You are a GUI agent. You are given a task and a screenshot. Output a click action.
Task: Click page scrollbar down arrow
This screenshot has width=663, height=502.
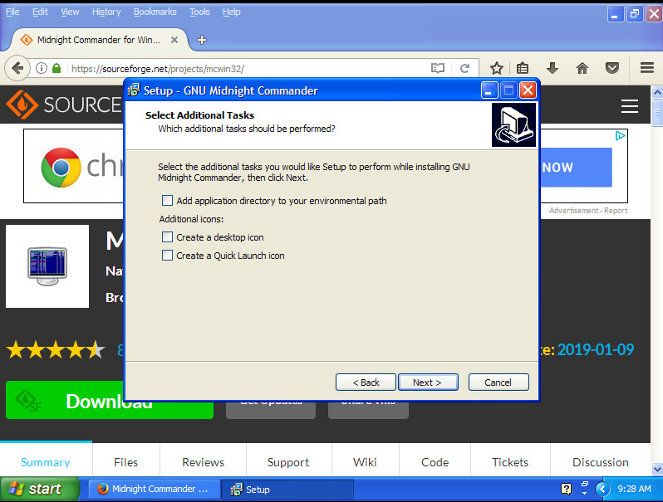coord(657,469)
